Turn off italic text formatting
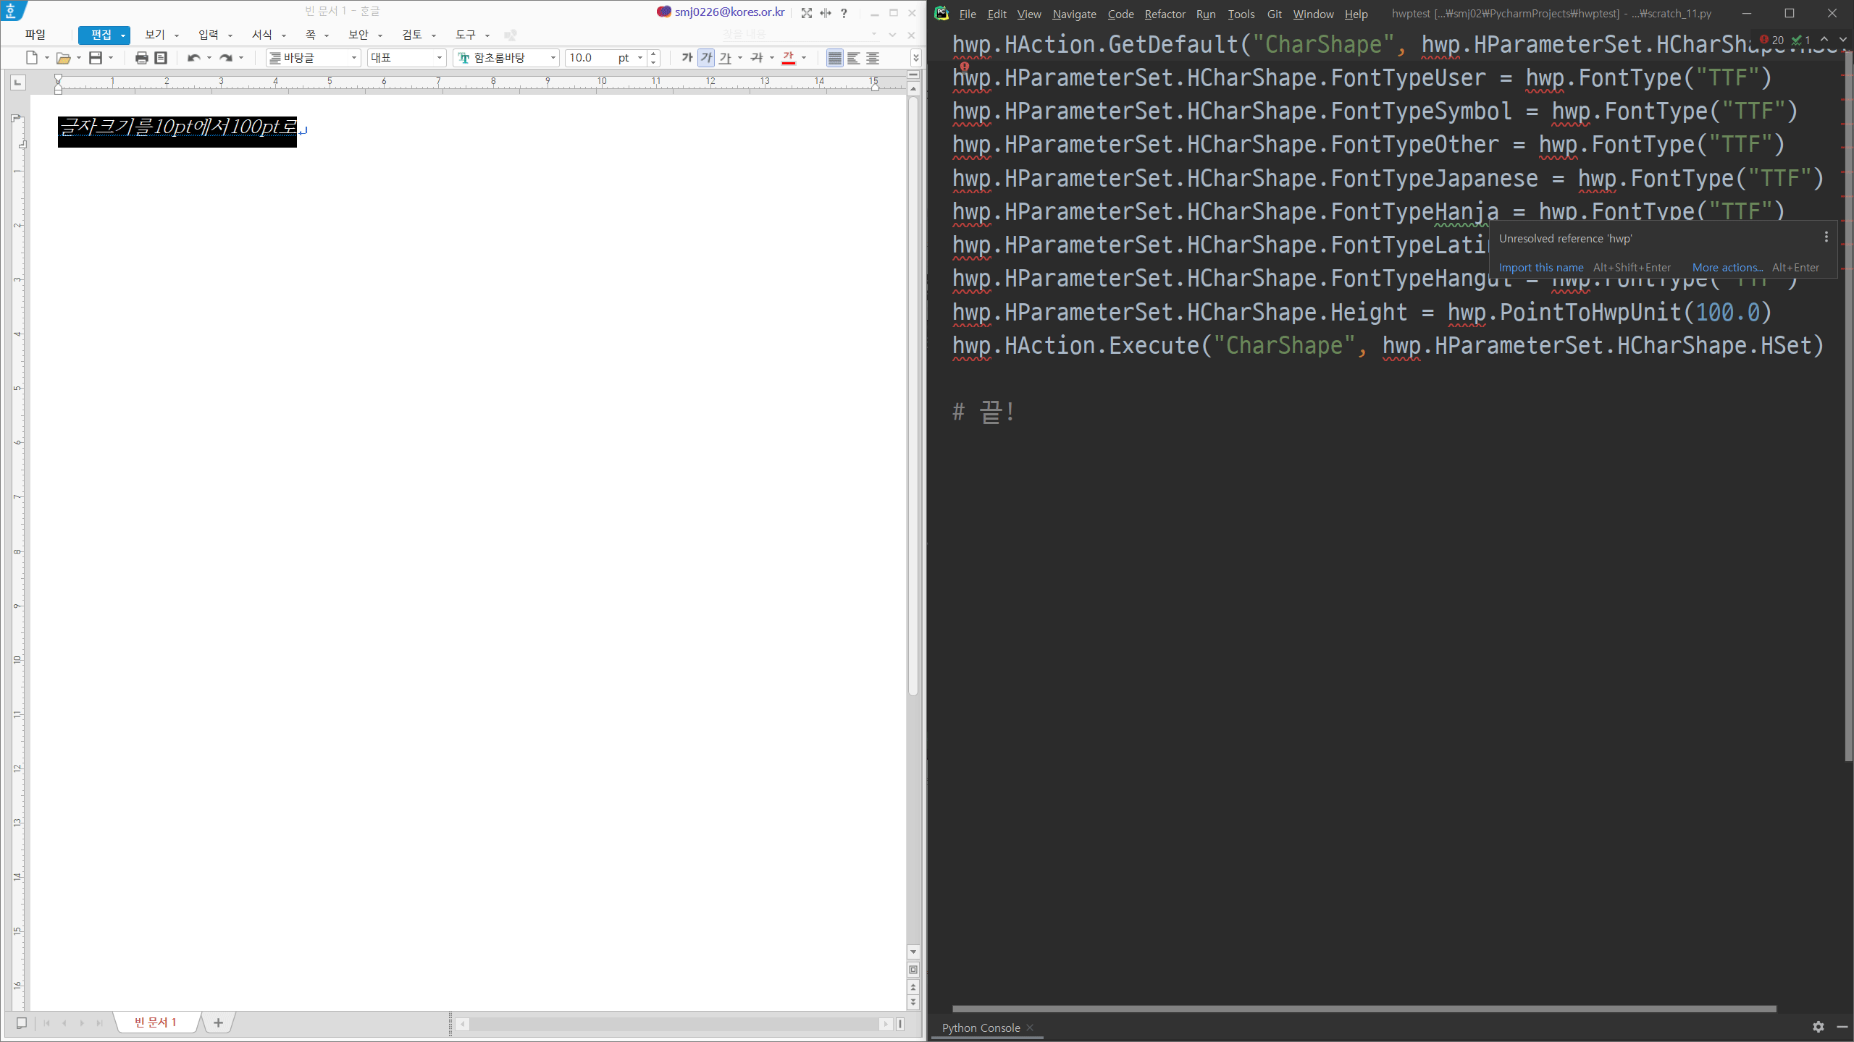Viewport: 1854px width, 1042px height. click(x=706, y=58)
